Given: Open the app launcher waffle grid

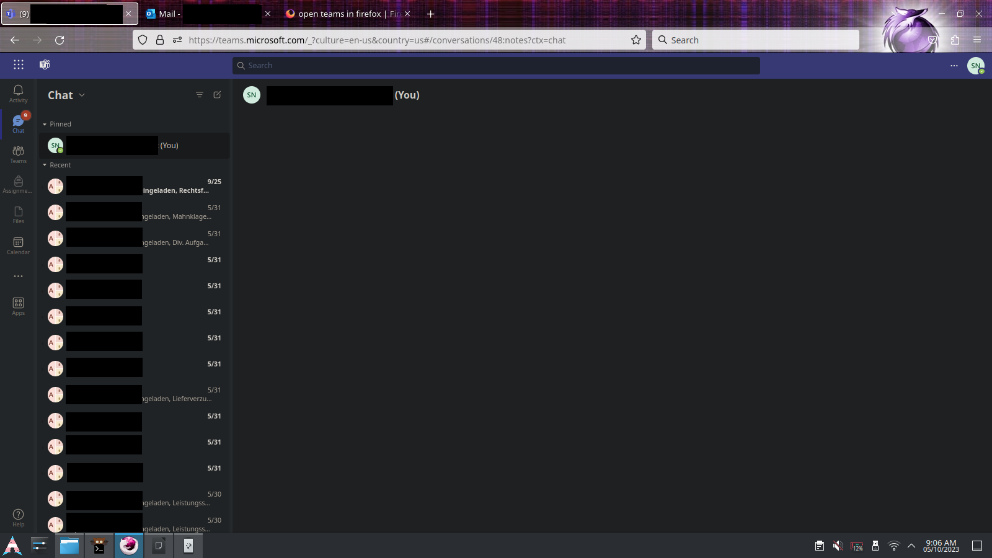Looking at the screenshot, I should [x=19, y=65].
